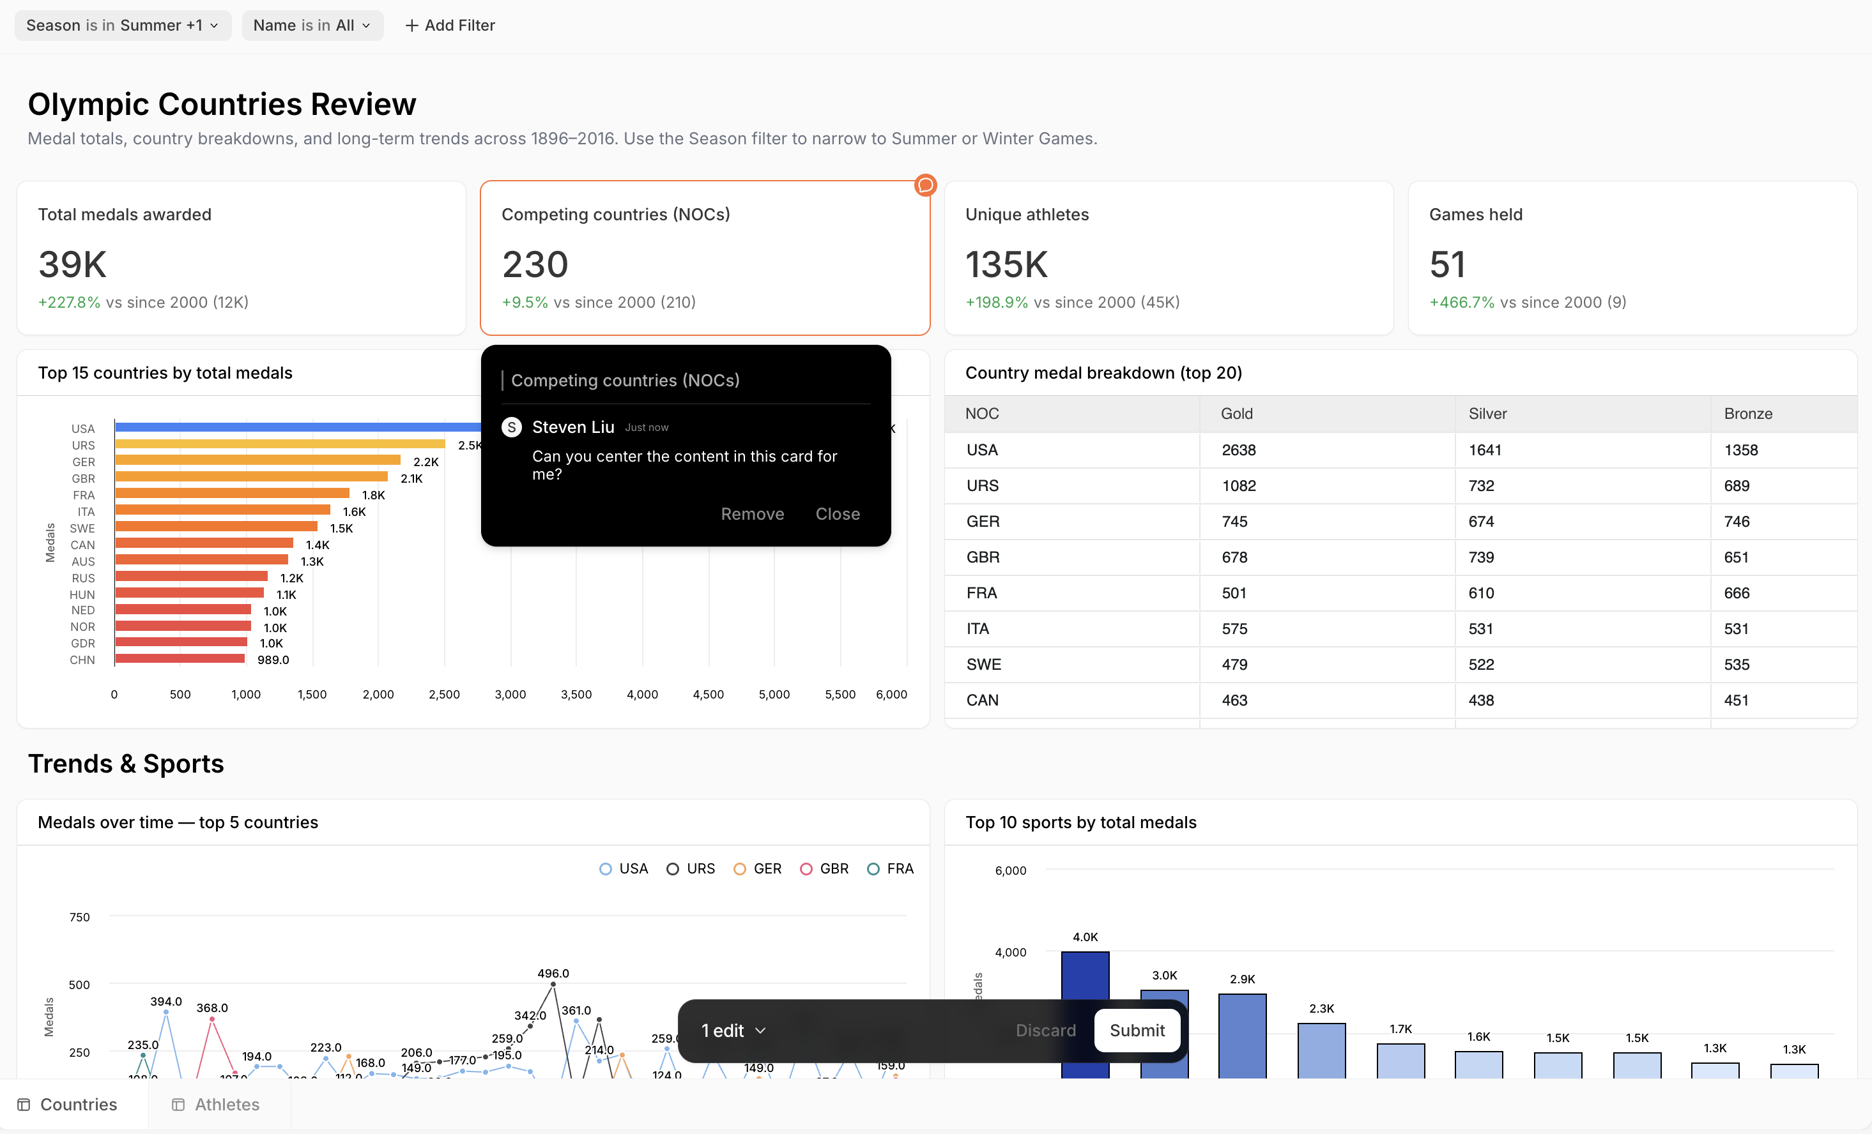The height and width of the screenshot is (1134, 1872).
Task: Sort by the Bronze column header
Action: click(1783, 414)
